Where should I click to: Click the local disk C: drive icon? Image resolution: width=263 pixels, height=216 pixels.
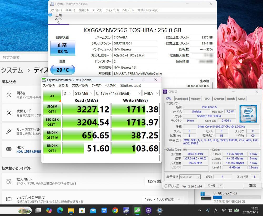point(206,196)
